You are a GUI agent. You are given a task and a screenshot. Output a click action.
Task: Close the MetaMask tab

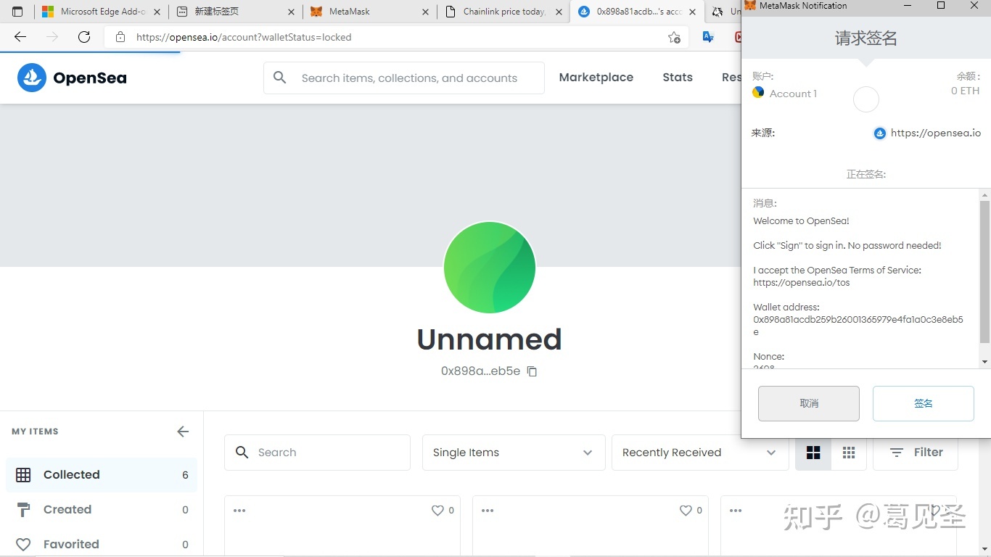(425, 12)
